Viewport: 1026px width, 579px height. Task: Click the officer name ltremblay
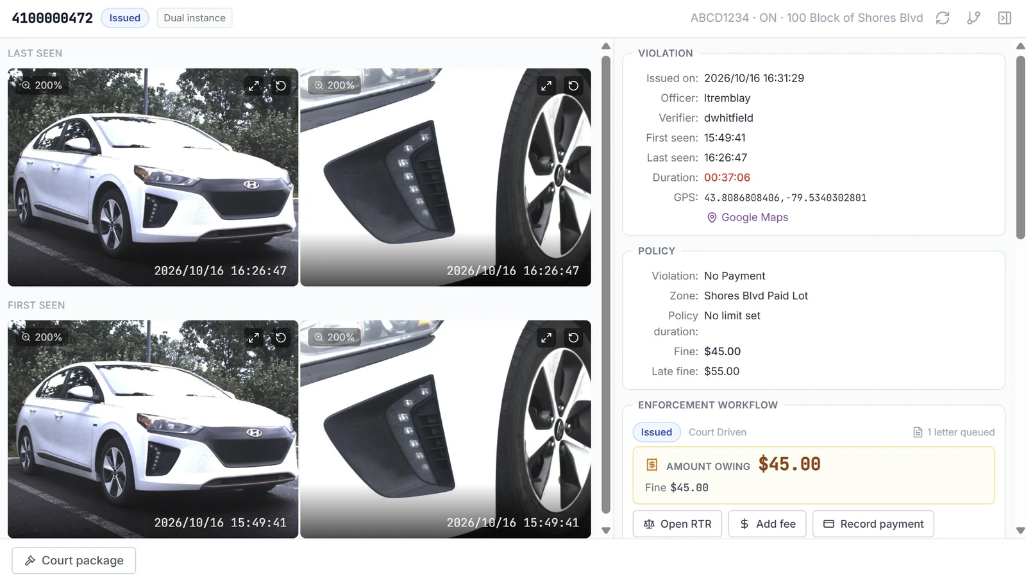pos(727,98)
